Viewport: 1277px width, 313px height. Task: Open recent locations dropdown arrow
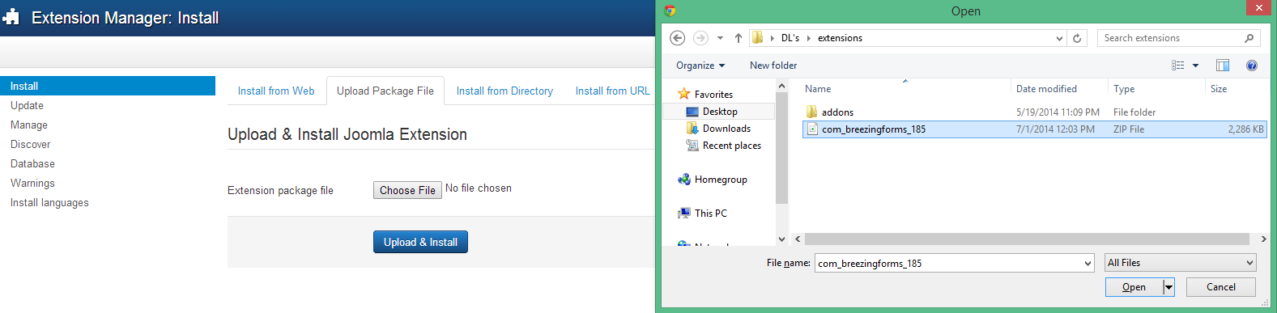[x=720, y=38]
